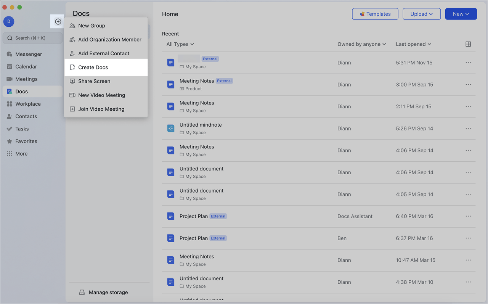The width and height of the screenshot is (488, 304).
Task: Open the Messenger section in the sidebar
Action: coord(28,54)
